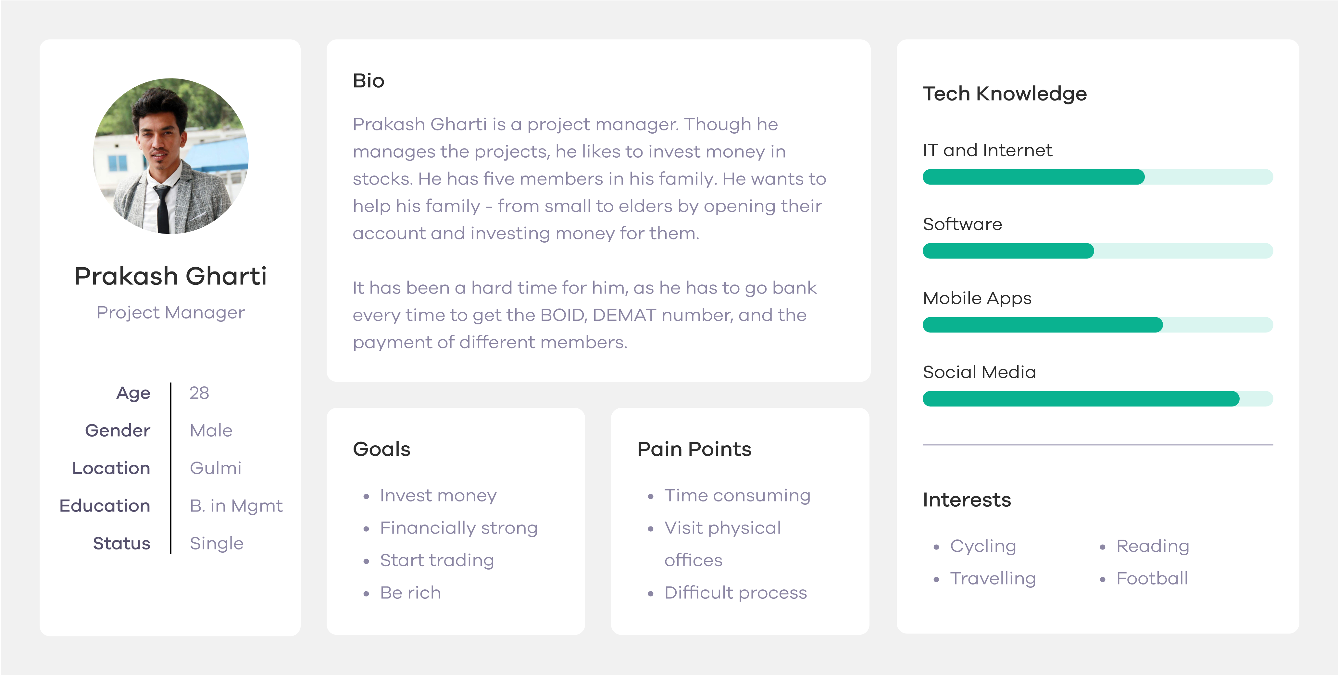Select the Cycling interest item
Screen dimensions: 1338x675
coord(983,546)
